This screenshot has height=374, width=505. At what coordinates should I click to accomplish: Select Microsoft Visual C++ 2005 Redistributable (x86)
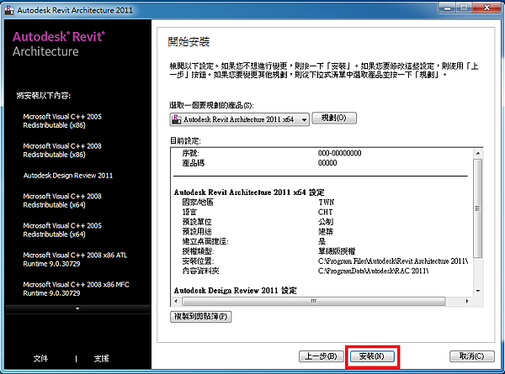tap(62, 121)
